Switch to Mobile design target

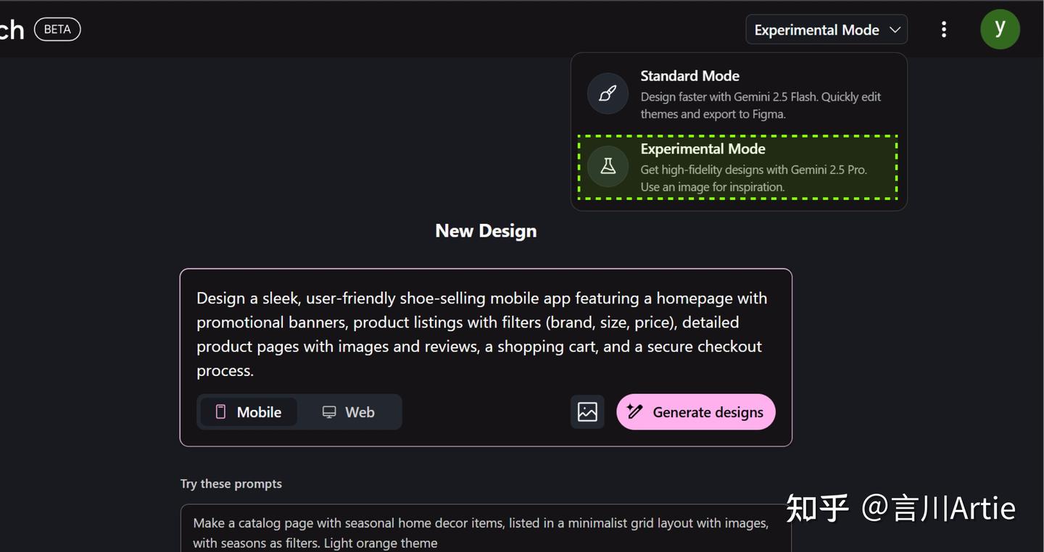[248, 412]
